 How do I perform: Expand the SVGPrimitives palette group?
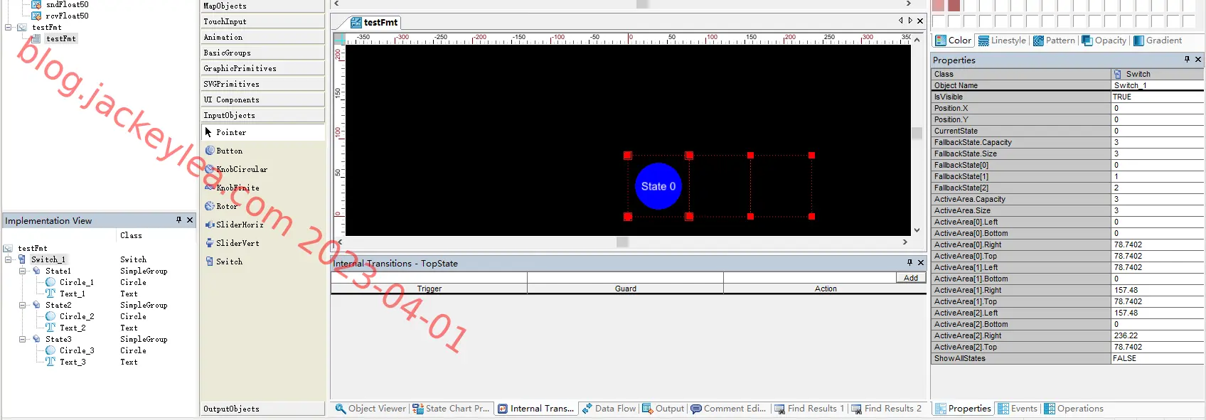262,84
